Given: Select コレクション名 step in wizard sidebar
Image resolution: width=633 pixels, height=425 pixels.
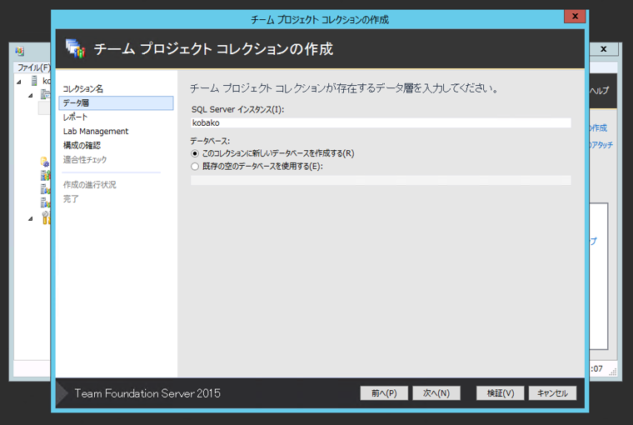Looking at the screenshot, I should (x=82, y=89).
